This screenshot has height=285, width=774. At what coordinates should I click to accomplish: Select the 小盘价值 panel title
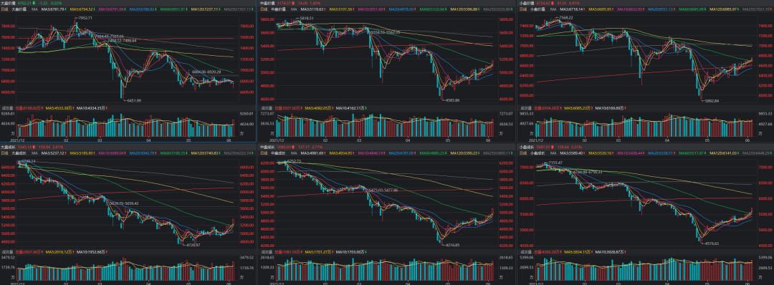[x=523, y=3]
